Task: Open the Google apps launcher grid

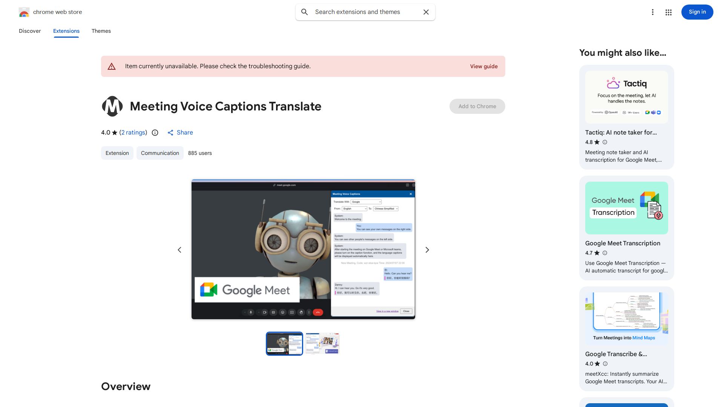Action: click(668, 12)
